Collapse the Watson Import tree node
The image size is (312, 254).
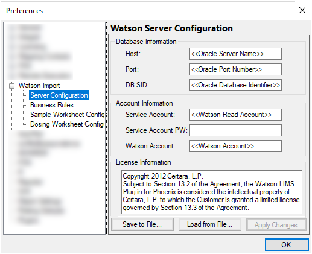coord(12,86)
